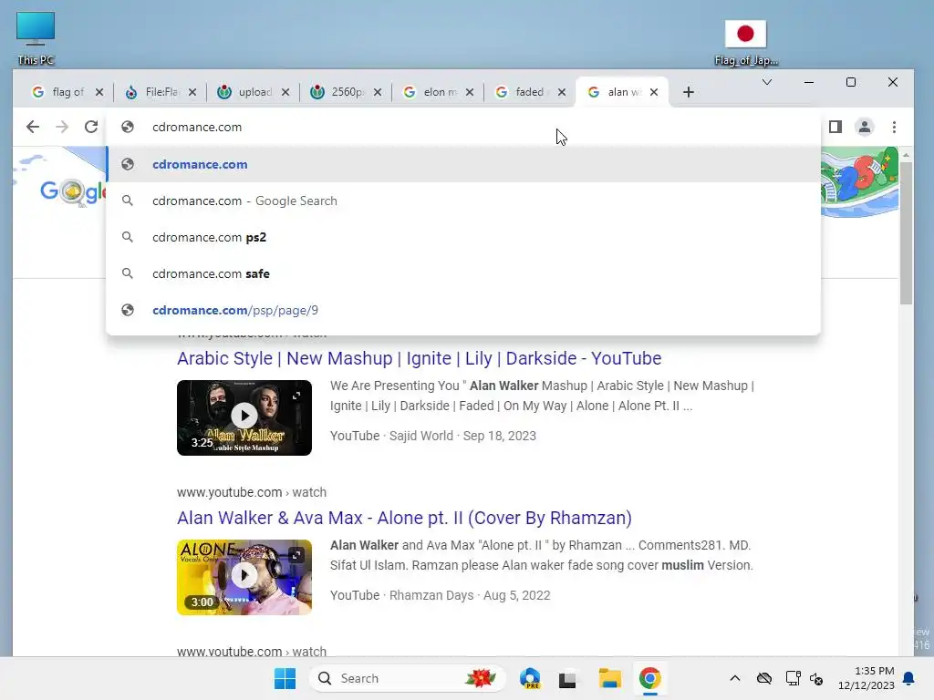Image resolution: width=934 pixels, height=700 pixels.
Task: Reload the current page
Action: (91, 127)
